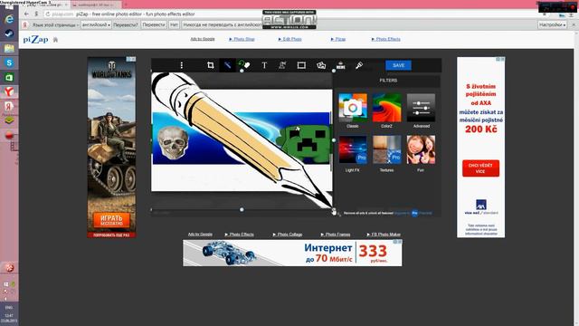Select the green creeper sticker on canvas
This screenshot has height=326, width=579.
306,143
